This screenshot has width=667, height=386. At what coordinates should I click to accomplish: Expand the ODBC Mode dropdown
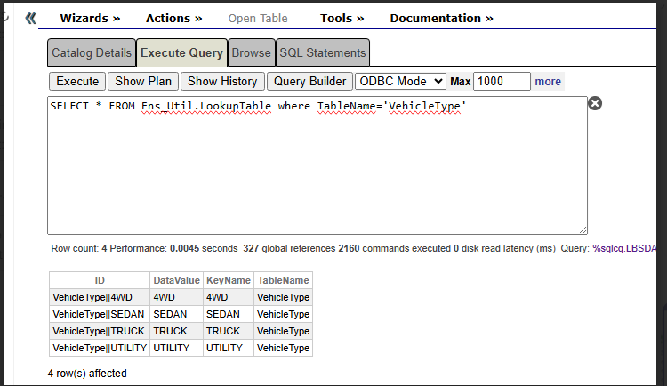400,81
